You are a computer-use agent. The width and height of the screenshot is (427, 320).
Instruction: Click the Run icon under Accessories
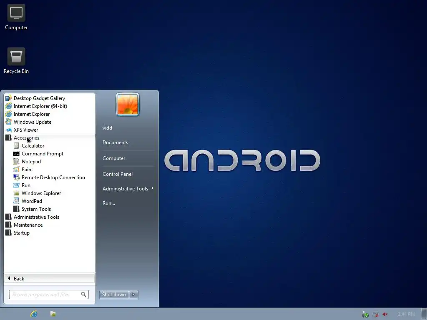point(16,185)
